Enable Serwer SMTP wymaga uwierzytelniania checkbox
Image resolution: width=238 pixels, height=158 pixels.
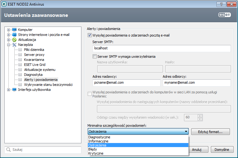pos(95,57)
